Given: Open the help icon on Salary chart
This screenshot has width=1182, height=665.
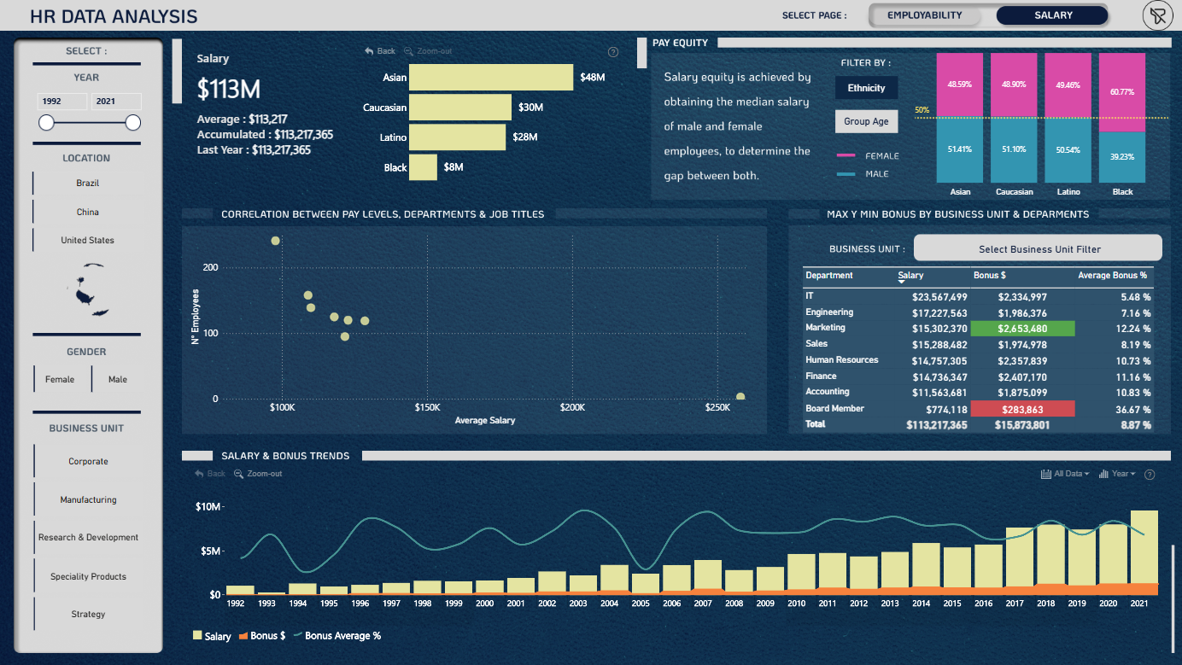Looking at the screenshot, I should coord(613,52).
